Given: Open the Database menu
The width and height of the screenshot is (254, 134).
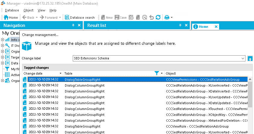Looking at the screenshot, I should (x=12, y=10).
